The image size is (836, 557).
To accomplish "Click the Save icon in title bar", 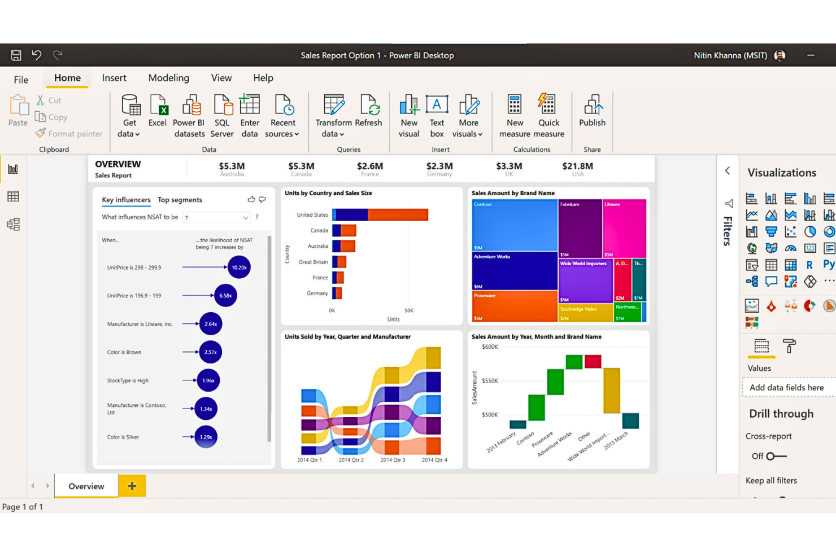I will pyautogui.click(x=16, y=55).
